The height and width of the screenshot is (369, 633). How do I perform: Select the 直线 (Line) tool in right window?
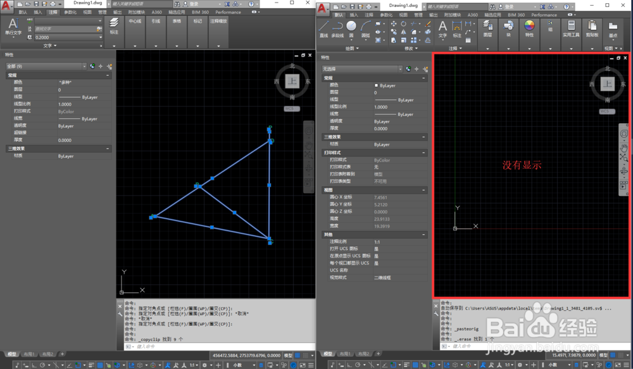[x=323, y=28]
